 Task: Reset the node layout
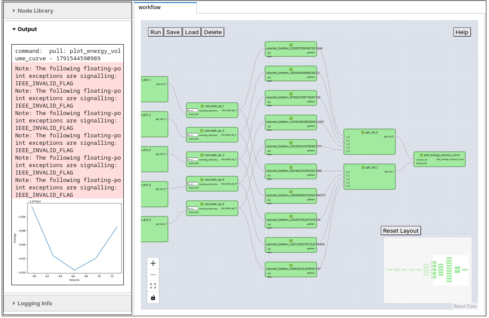401,231
